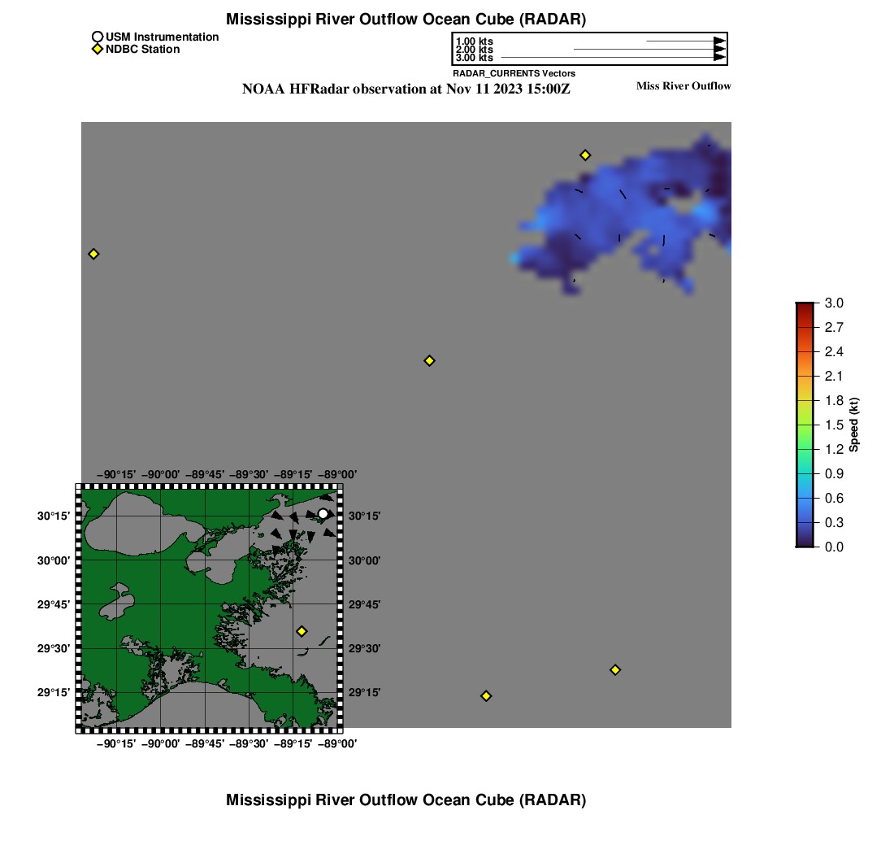The width and height of the screenshot is (894, 854).
Task: Click the dark red top of the speed colorbar
Action: pyautogui.click(x=804, y=307)
